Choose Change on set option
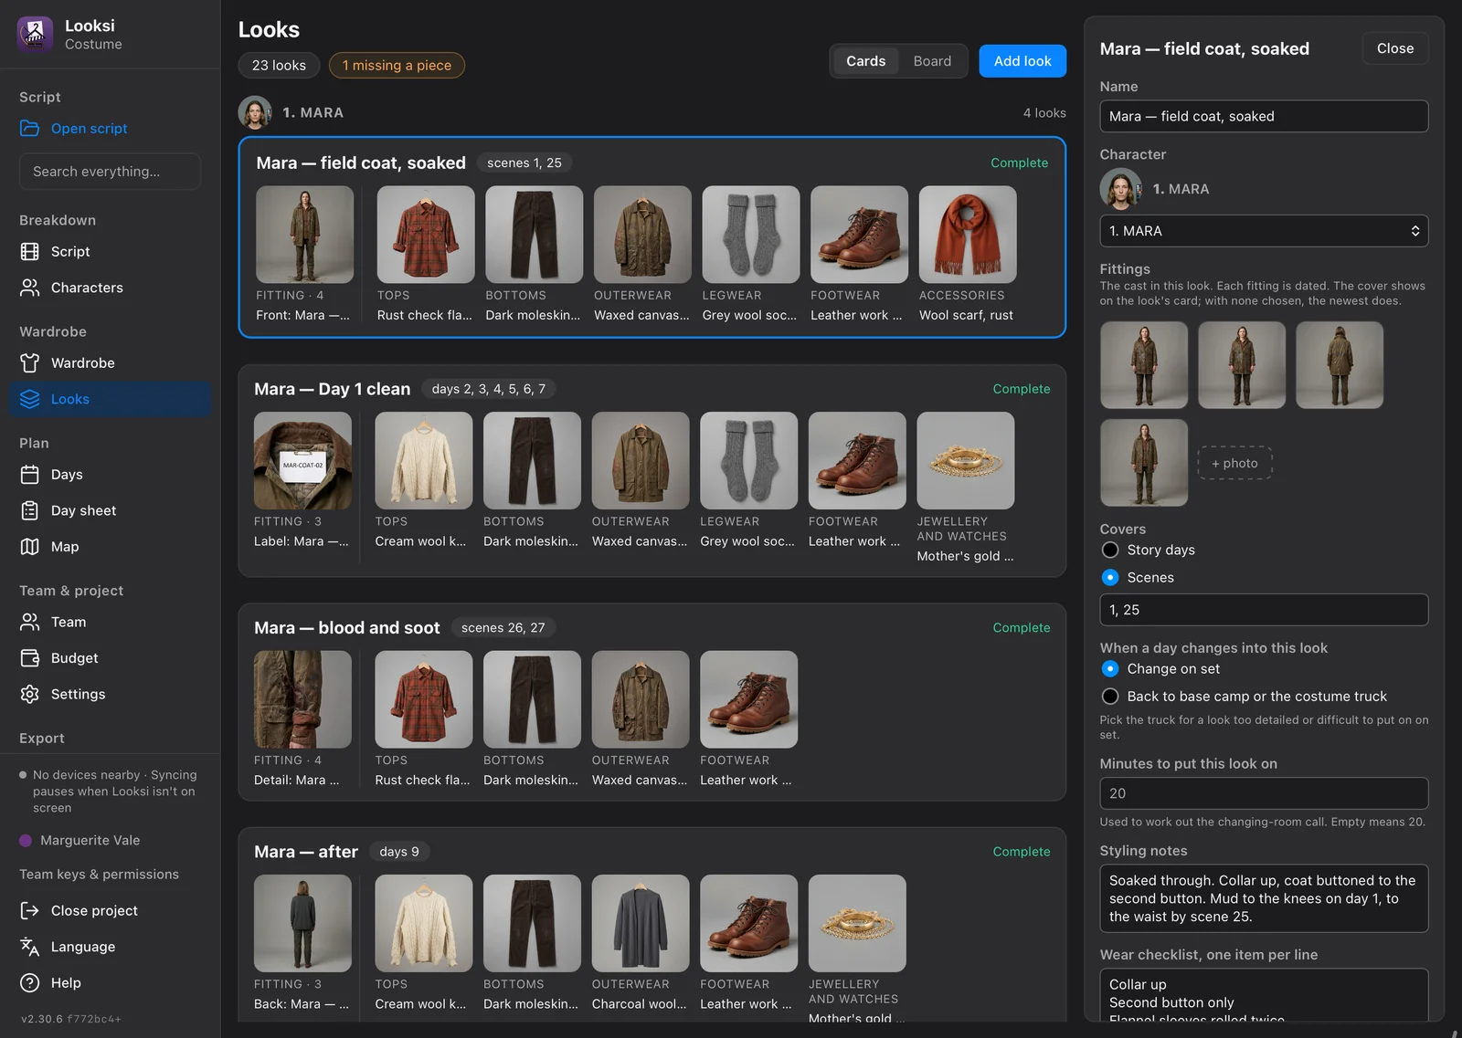The height and width of the screenshot is (1038, 1462). (1110, 669)
